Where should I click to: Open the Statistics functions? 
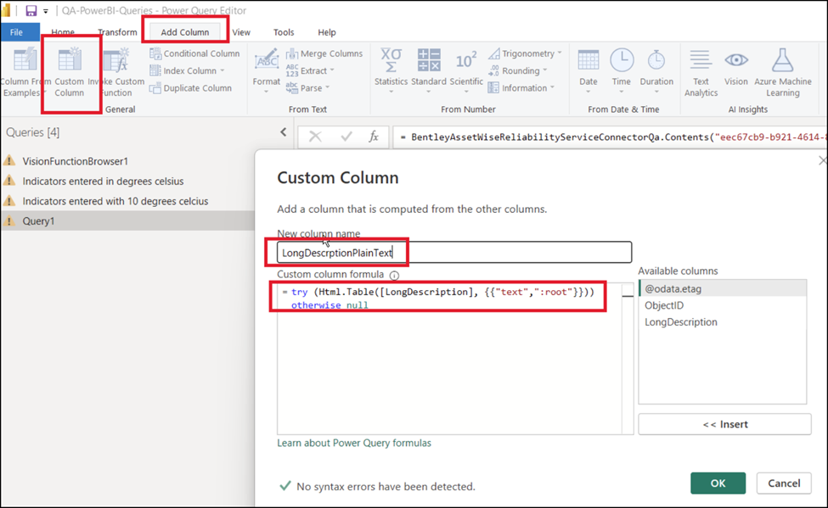pos(391,71)
